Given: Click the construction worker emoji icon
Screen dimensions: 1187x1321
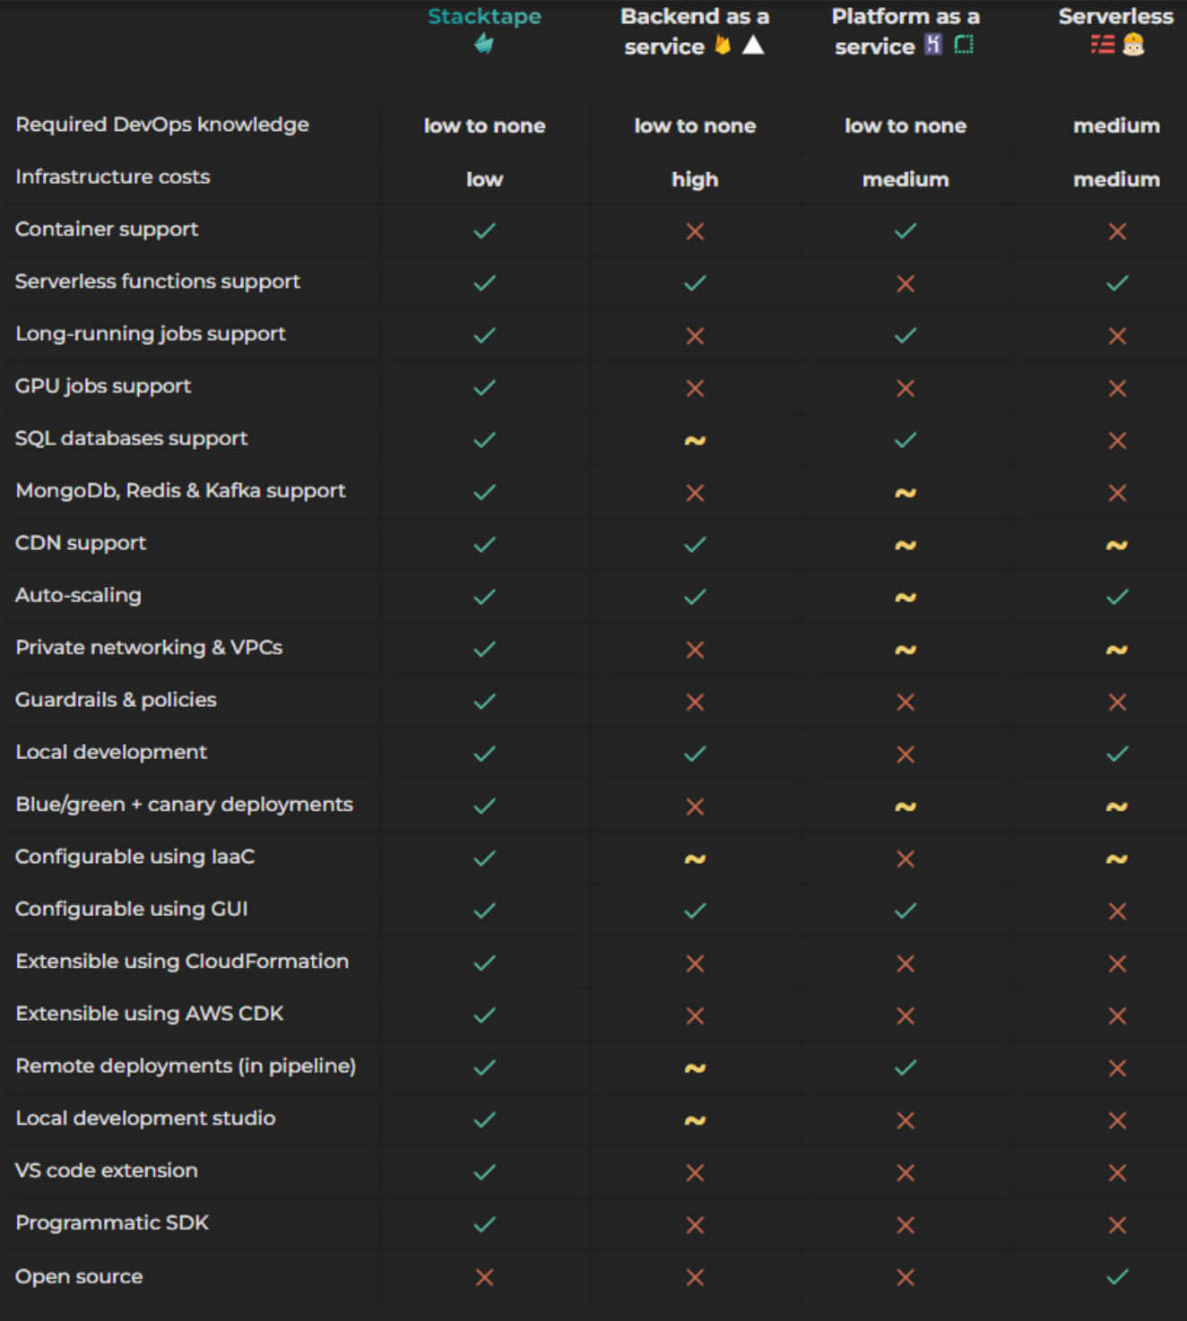Looking at the screenshot, I should coord(1133,44).
